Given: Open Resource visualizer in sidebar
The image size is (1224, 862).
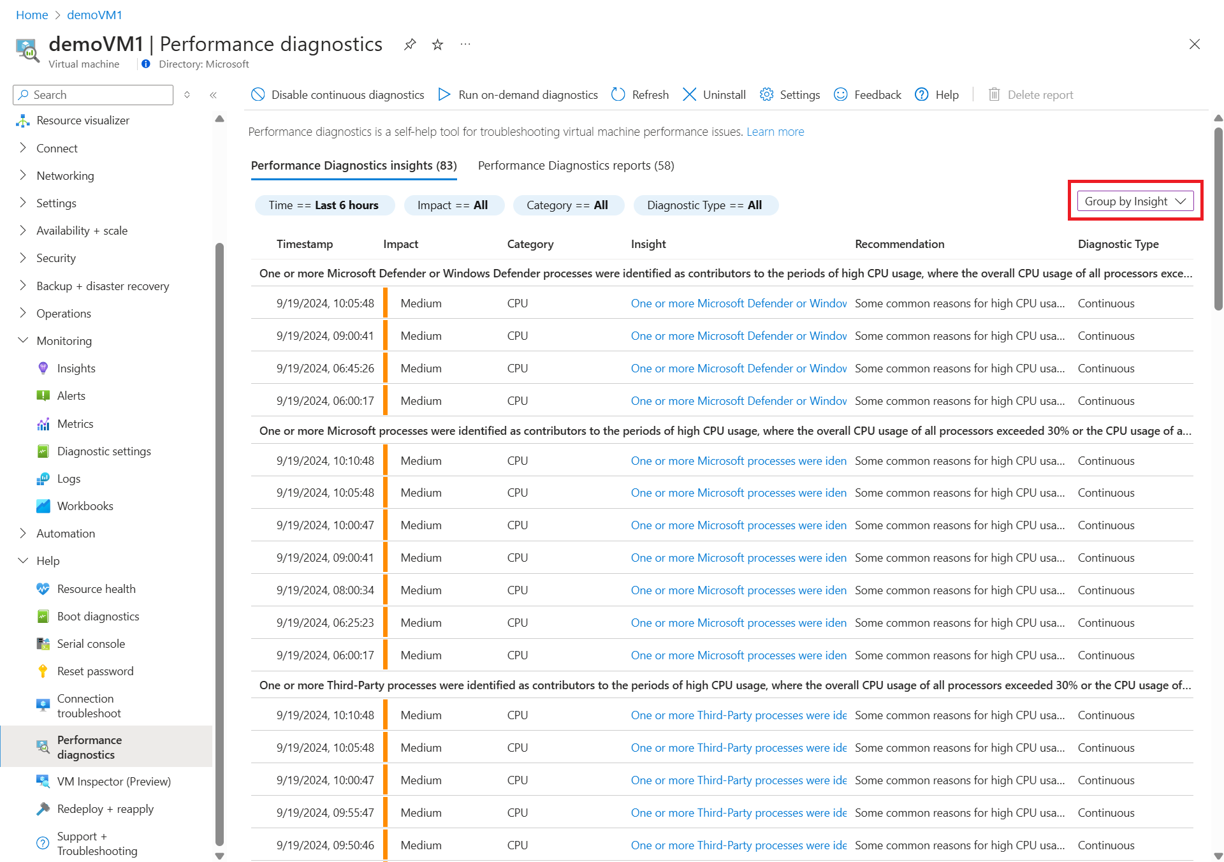Looking at the screenshot, I should [82, 121].
